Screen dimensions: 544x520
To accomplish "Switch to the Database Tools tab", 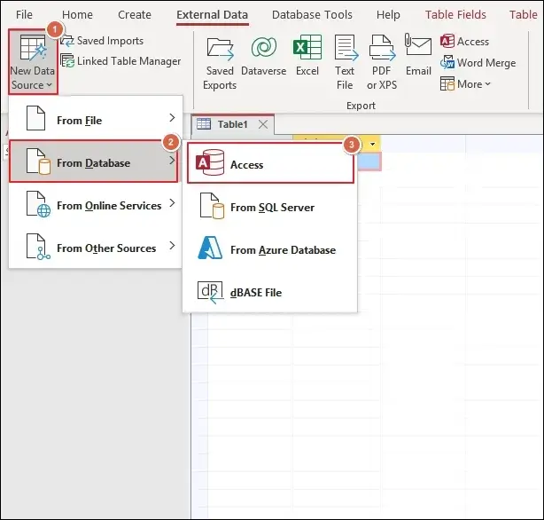I will (312, 15).
